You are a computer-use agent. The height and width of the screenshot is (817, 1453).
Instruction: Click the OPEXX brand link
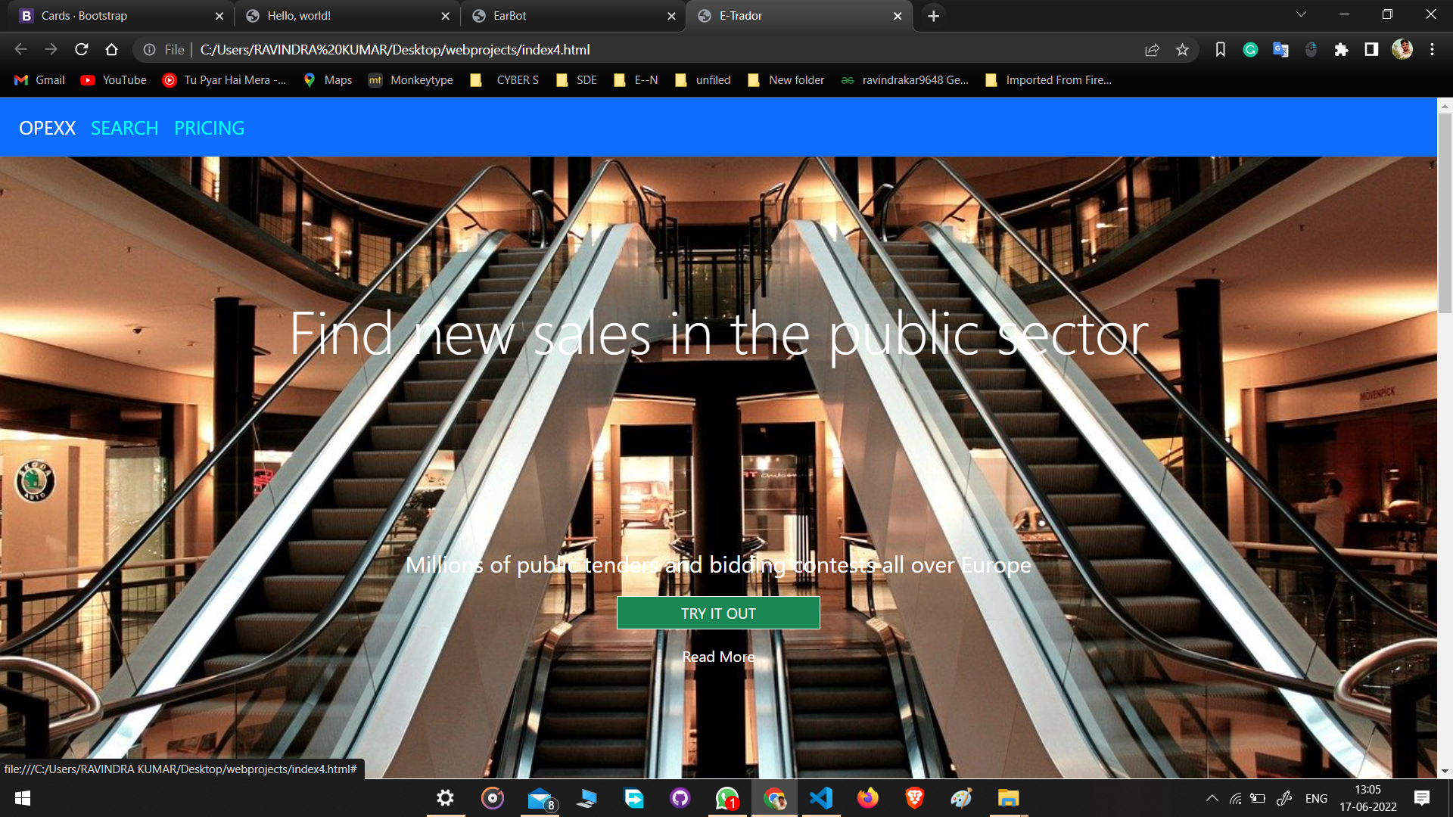(47, 128)
